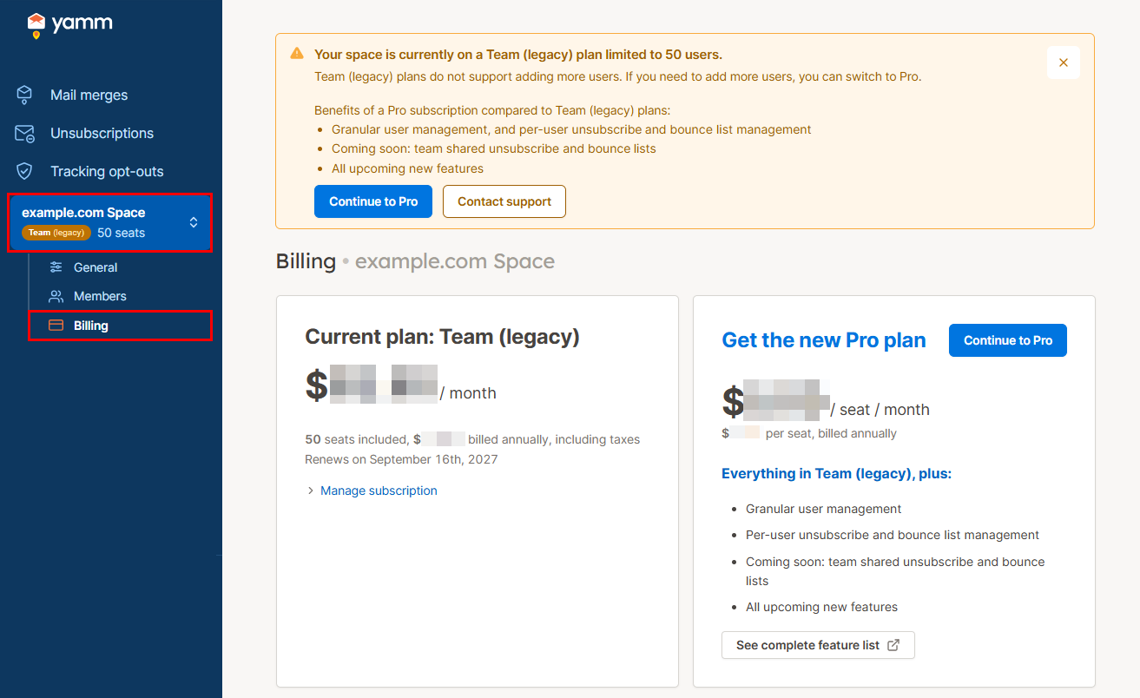This screenshot has width=1140, height=698.
Task: Open See complete feature list
Action: (x=818, y=645)
